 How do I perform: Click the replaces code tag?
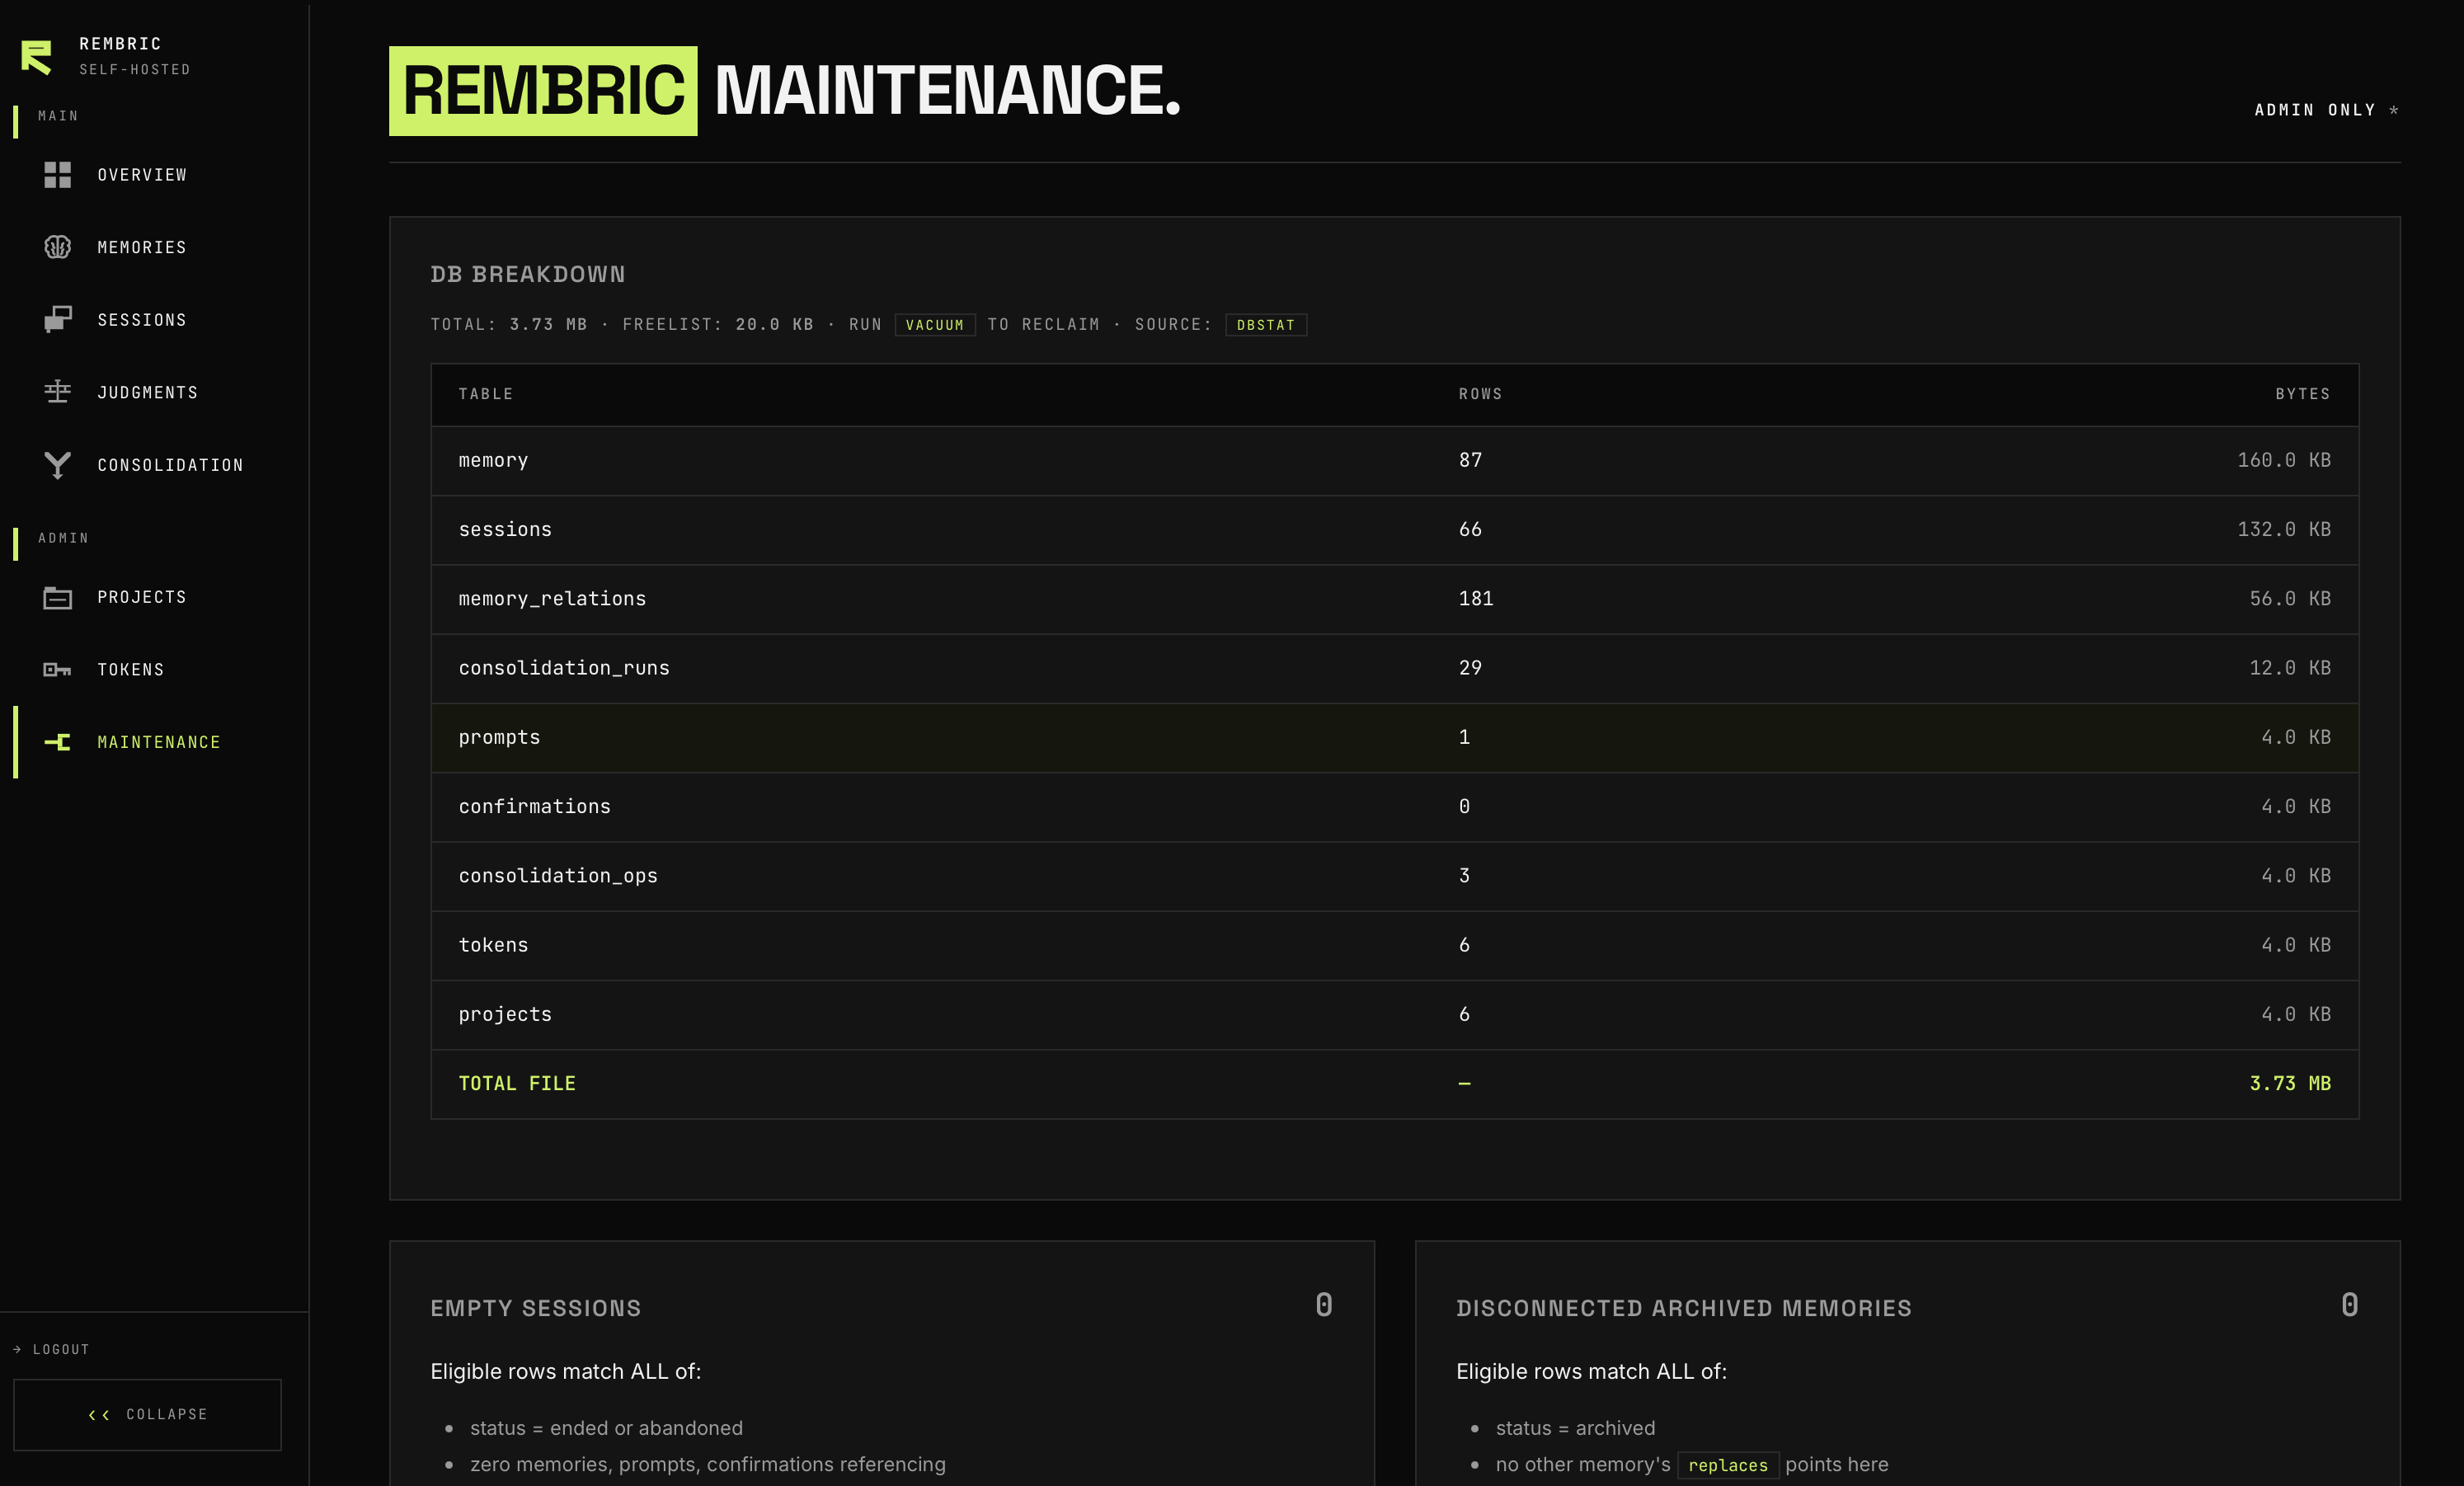pos(1727,1465)
